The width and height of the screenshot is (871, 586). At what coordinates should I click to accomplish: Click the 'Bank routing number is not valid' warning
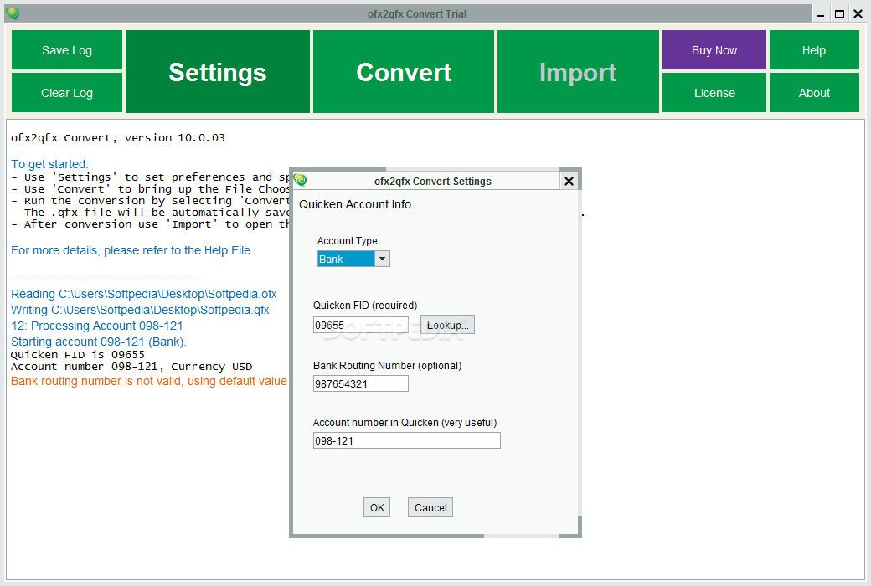tap(149, 381)
